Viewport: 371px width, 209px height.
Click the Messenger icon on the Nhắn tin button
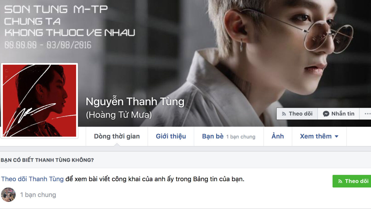pos(326,114)
